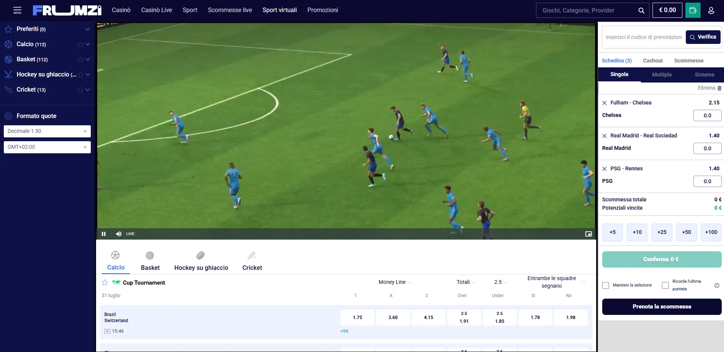Open Casinò Live in top navigation
Viewport: 724px width, 352px height.
click(157, 10)
